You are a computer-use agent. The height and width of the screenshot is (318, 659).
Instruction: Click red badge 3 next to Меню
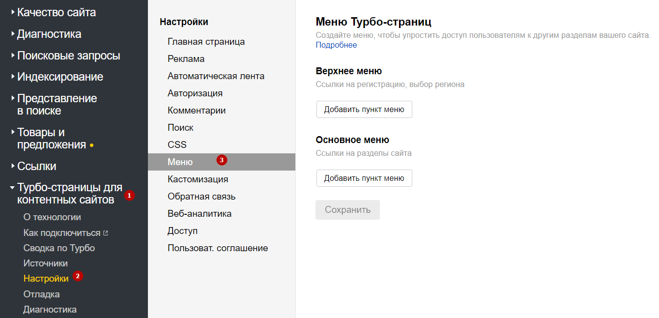pyautogui.click(x=222, y=160)
